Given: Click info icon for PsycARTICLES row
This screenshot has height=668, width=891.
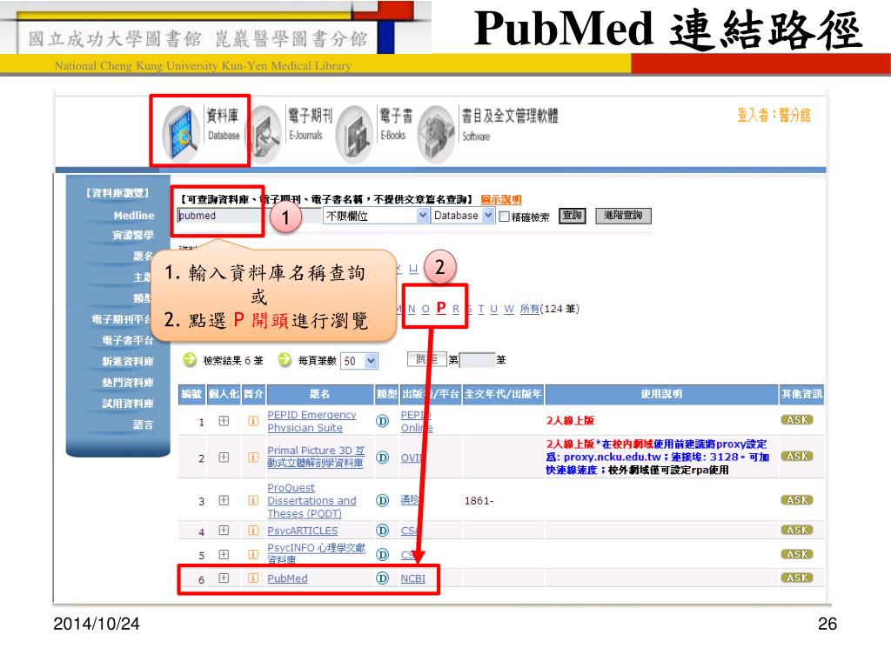Looking at the screenshot, I should click(x=253, y=531).
